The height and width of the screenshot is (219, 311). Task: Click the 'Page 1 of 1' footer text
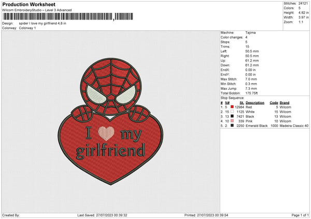(300, 215)
